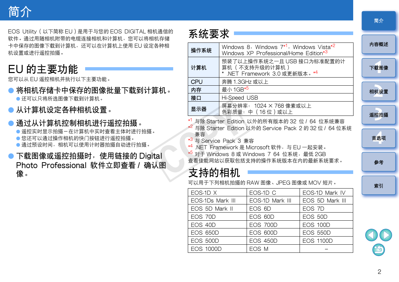
Task: Select the EOS-1D X camera cell
Action: click(x=217, y=193)
